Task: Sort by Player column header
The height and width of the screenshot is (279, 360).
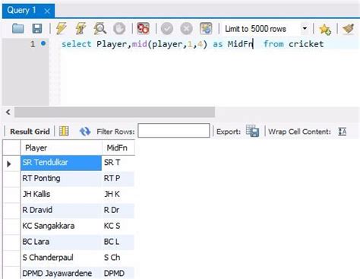Action: tap(61, 147)
